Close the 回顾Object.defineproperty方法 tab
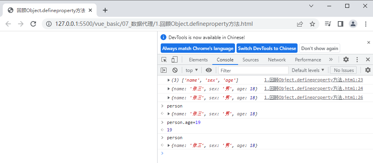373x163 pixels. point(90,10)
